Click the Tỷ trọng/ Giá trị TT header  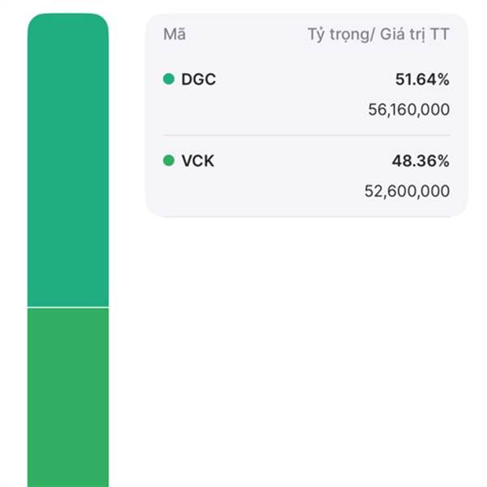[x=378, y=35]
